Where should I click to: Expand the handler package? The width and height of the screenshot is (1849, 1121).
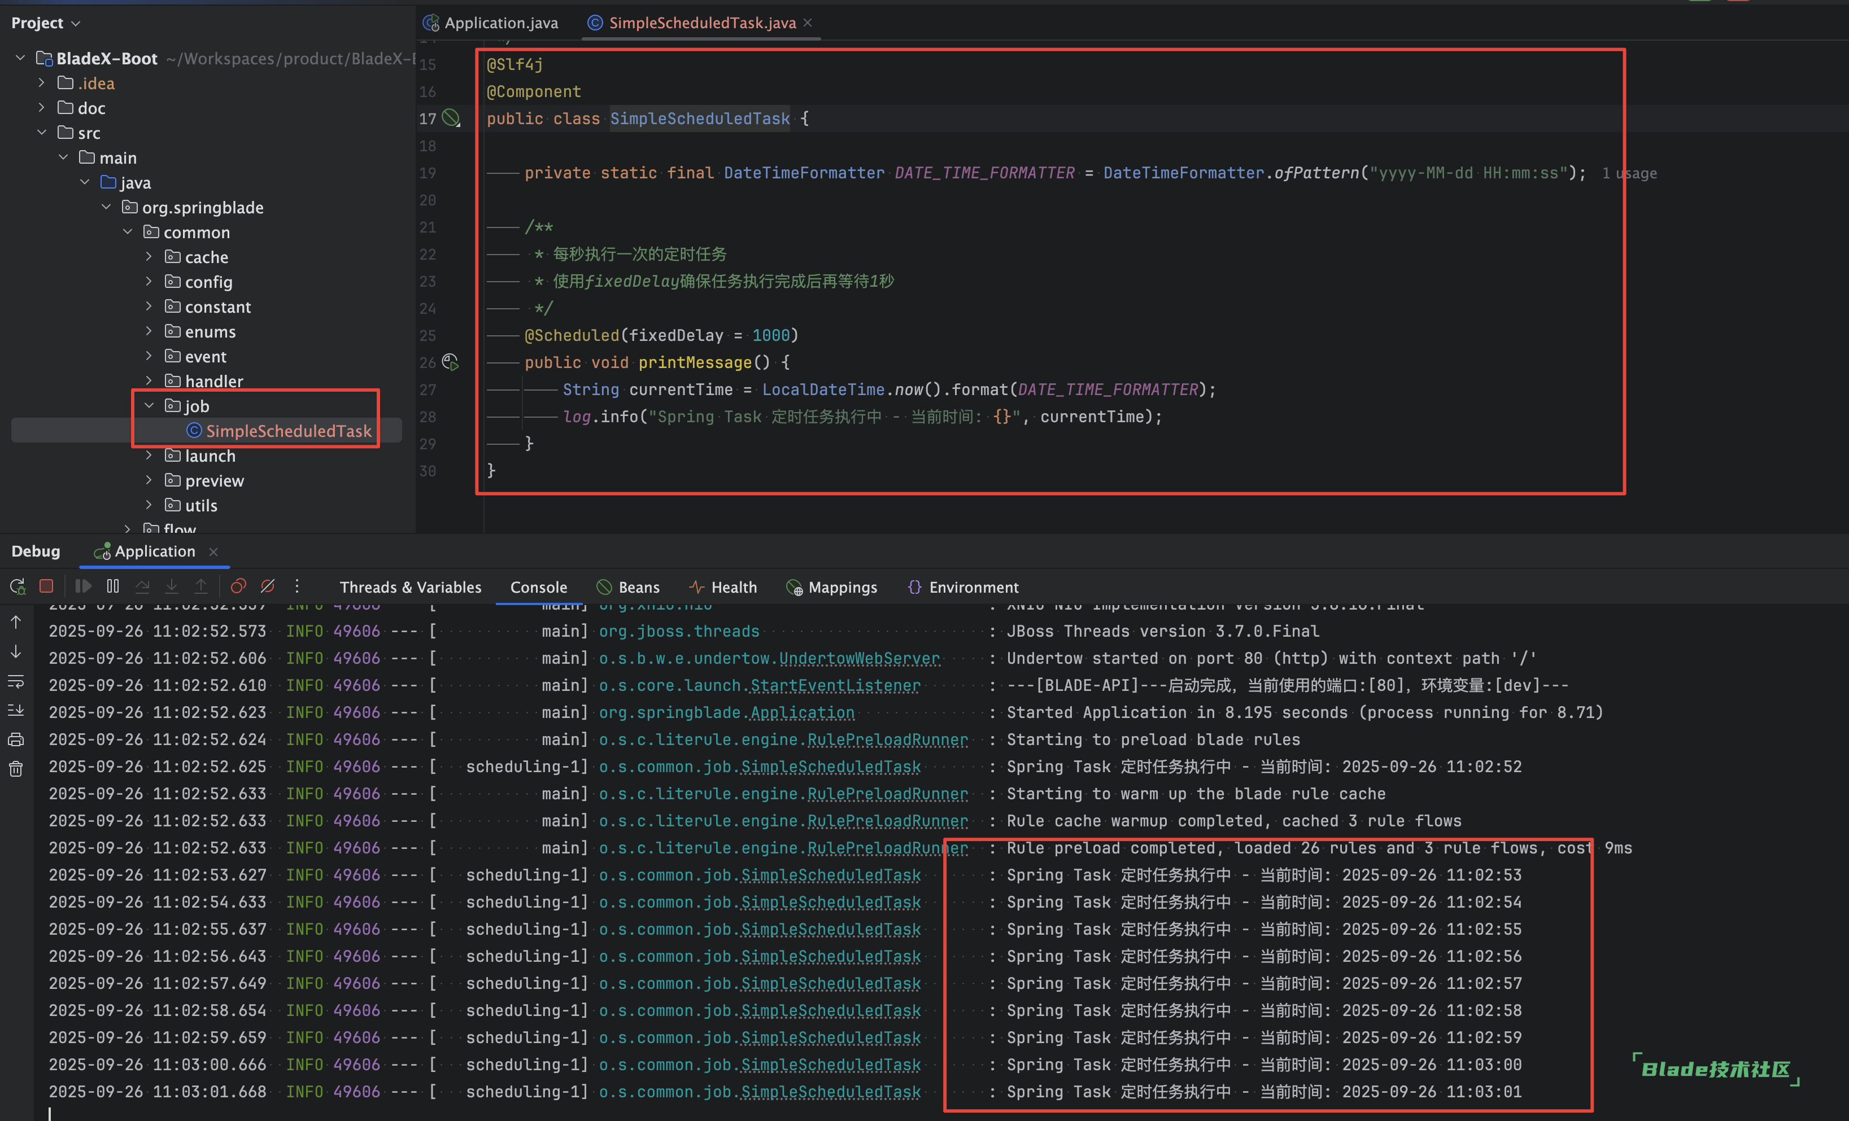tap(149, 380)
